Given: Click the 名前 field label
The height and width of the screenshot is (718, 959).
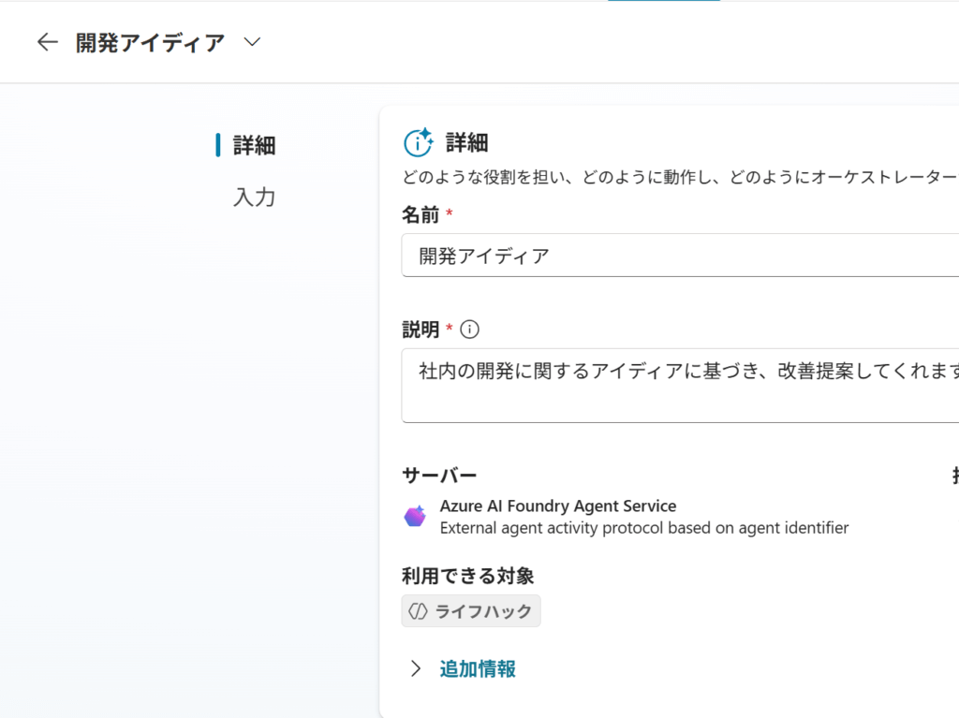Looking at the screenshot, I should coord(420,214).
